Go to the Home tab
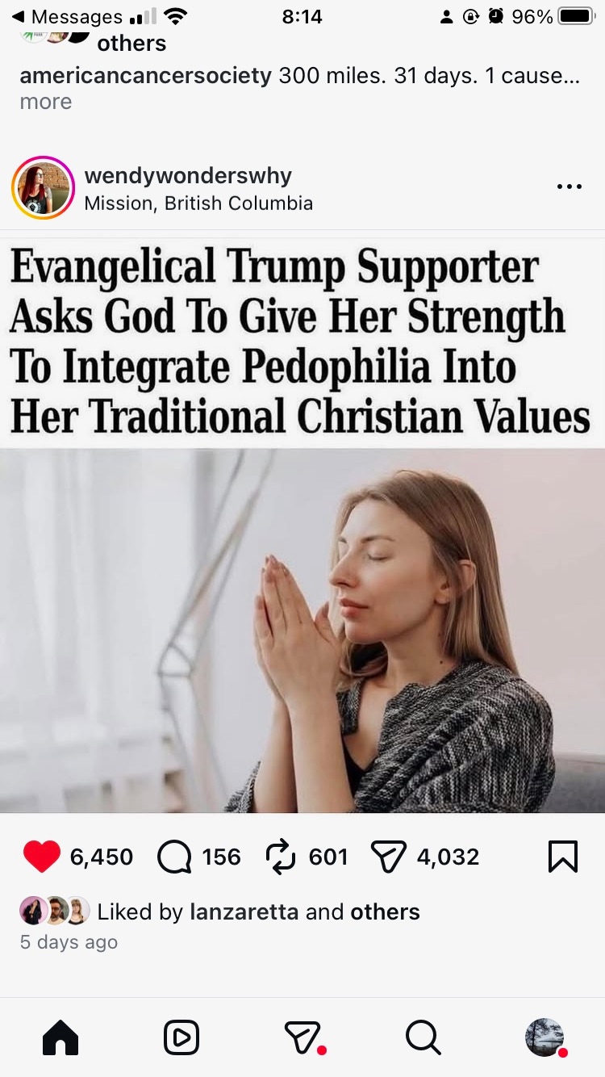This screenshot has height=1077, width=605. pos(60,1037)
